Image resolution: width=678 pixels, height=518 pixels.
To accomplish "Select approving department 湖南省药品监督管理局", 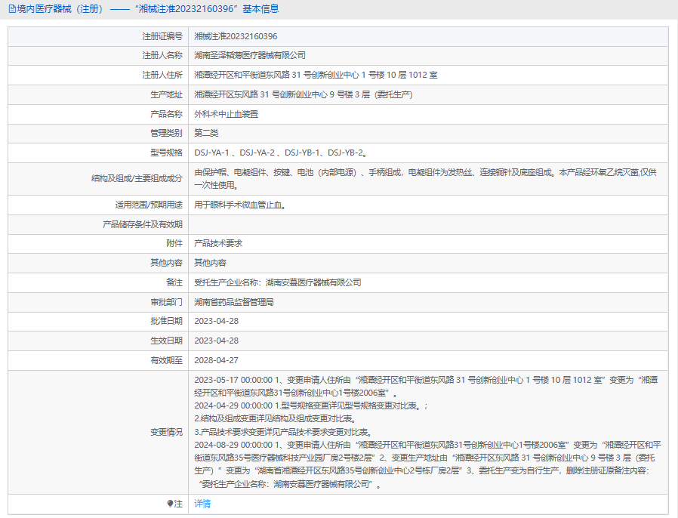I will [234, 302].
